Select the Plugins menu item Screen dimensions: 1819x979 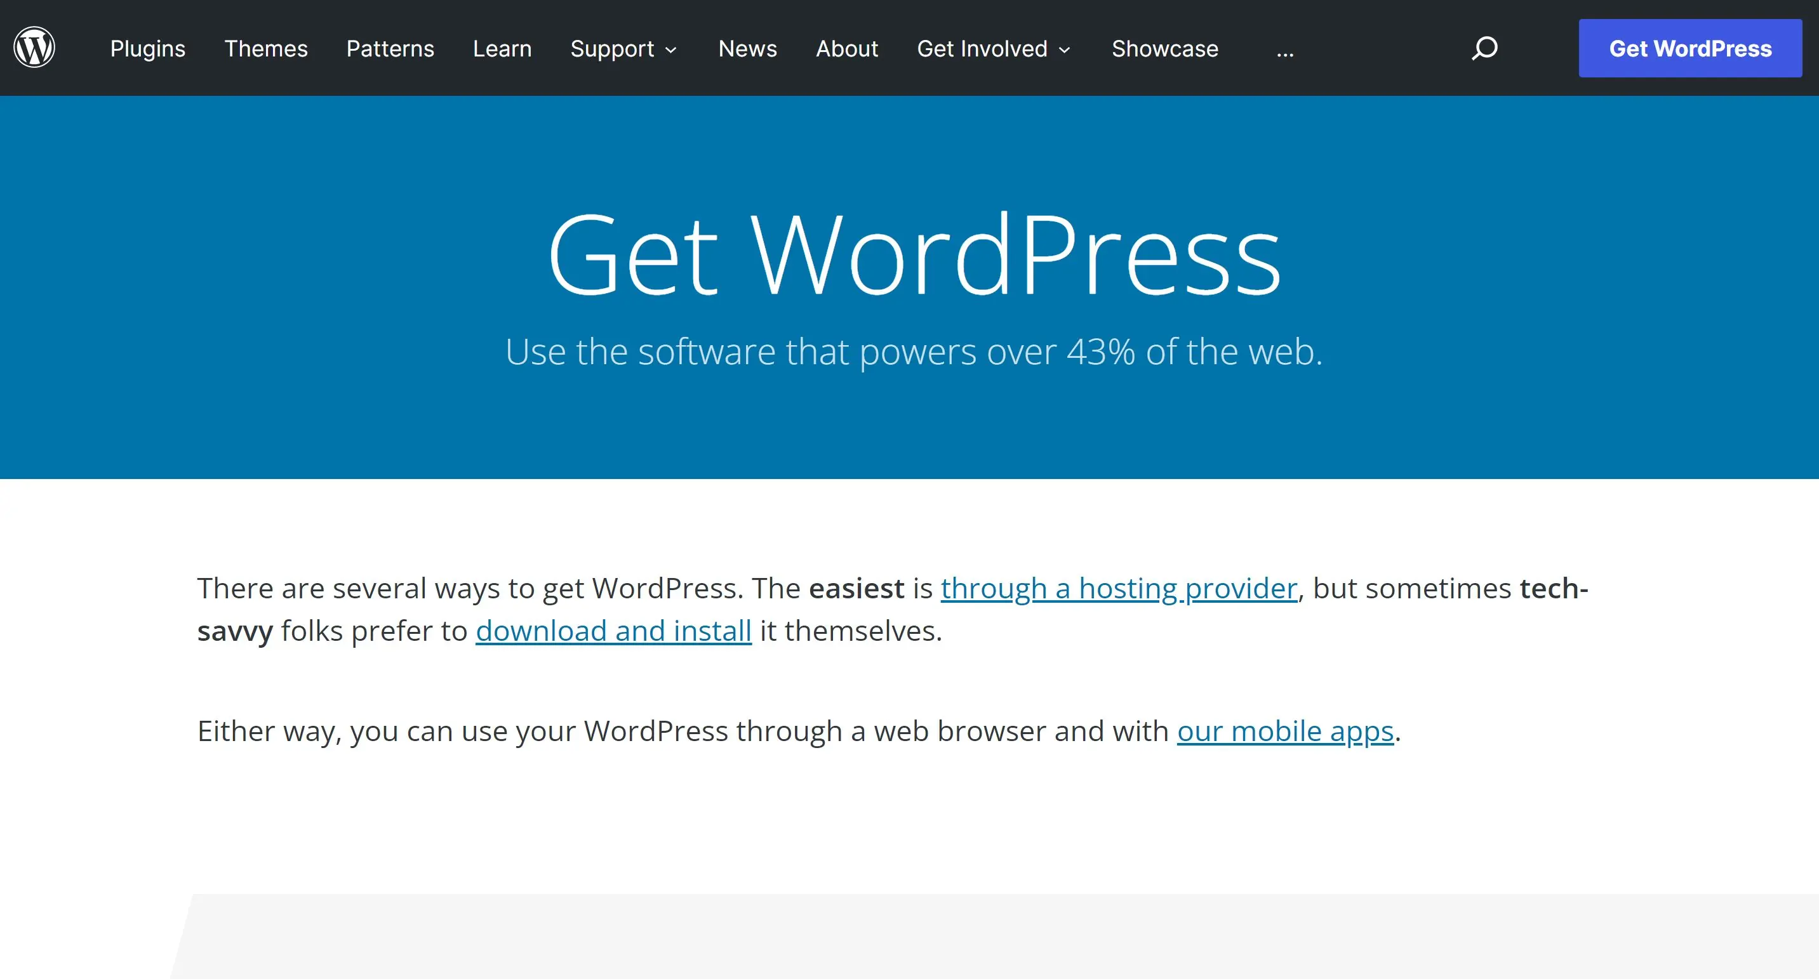click(x=147, y=48)
